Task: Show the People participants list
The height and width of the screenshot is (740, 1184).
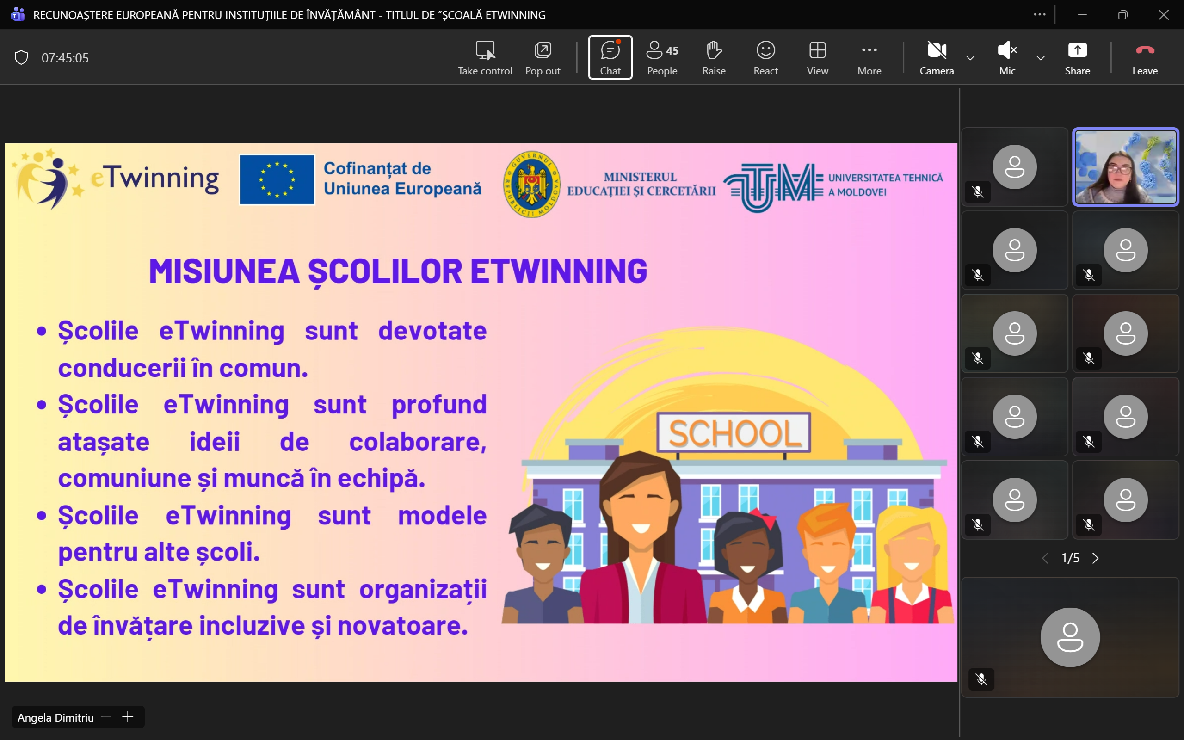Action: pos(662,57)
